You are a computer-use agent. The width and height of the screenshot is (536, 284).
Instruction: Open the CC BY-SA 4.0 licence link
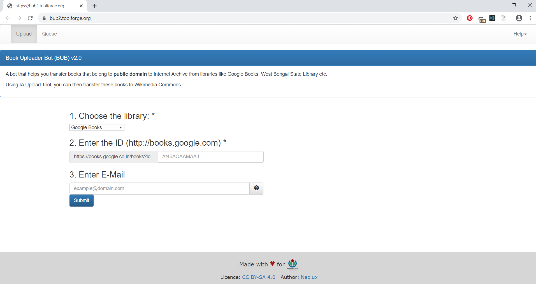pos(259,277)
